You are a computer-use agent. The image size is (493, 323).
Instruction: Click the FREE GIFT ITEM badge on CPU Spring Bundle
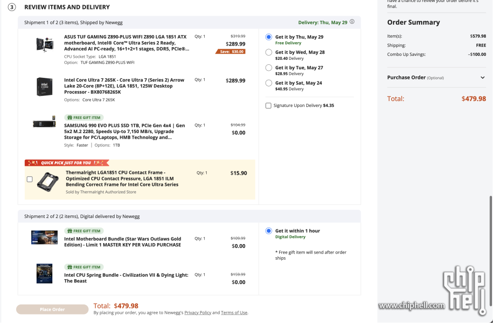coord(84,267)
